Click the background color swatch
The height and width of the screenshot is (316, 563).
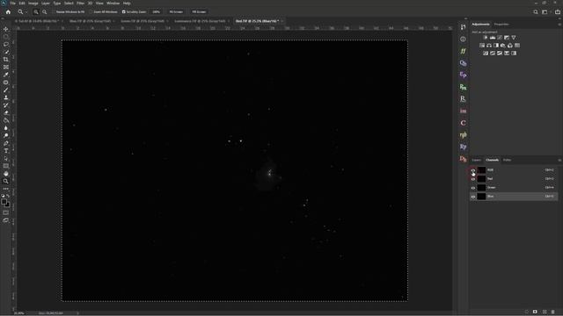tap(8, 205)
